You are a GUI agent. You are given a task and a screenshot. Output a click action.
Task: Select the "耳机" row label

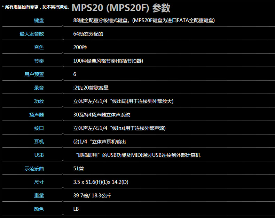coord(39,142)
